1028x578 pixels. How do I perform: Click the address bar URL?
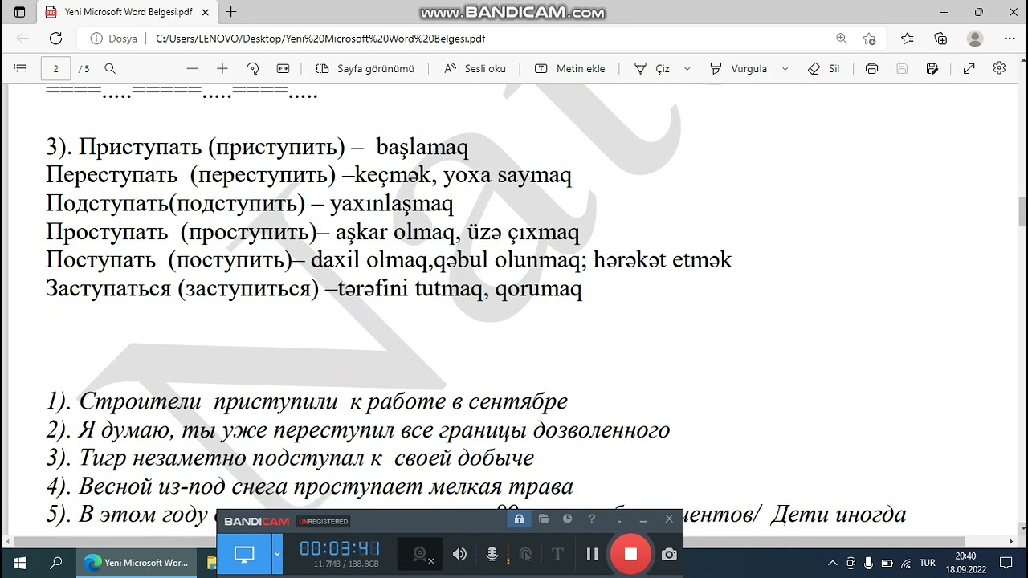pyautogui.click(x=320, y=39)
